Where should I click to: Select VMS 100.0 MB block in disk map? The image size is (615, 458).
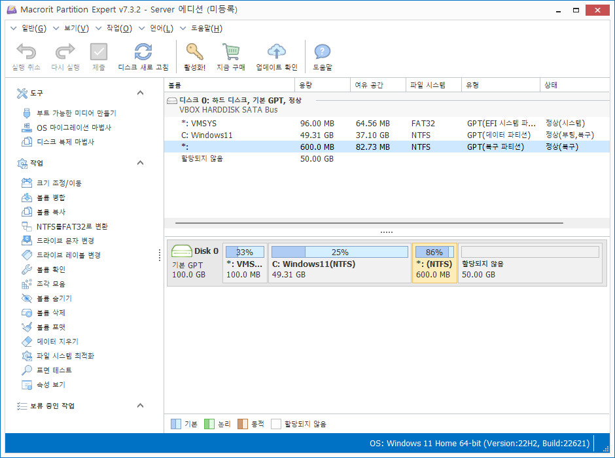tap(245, 263)
